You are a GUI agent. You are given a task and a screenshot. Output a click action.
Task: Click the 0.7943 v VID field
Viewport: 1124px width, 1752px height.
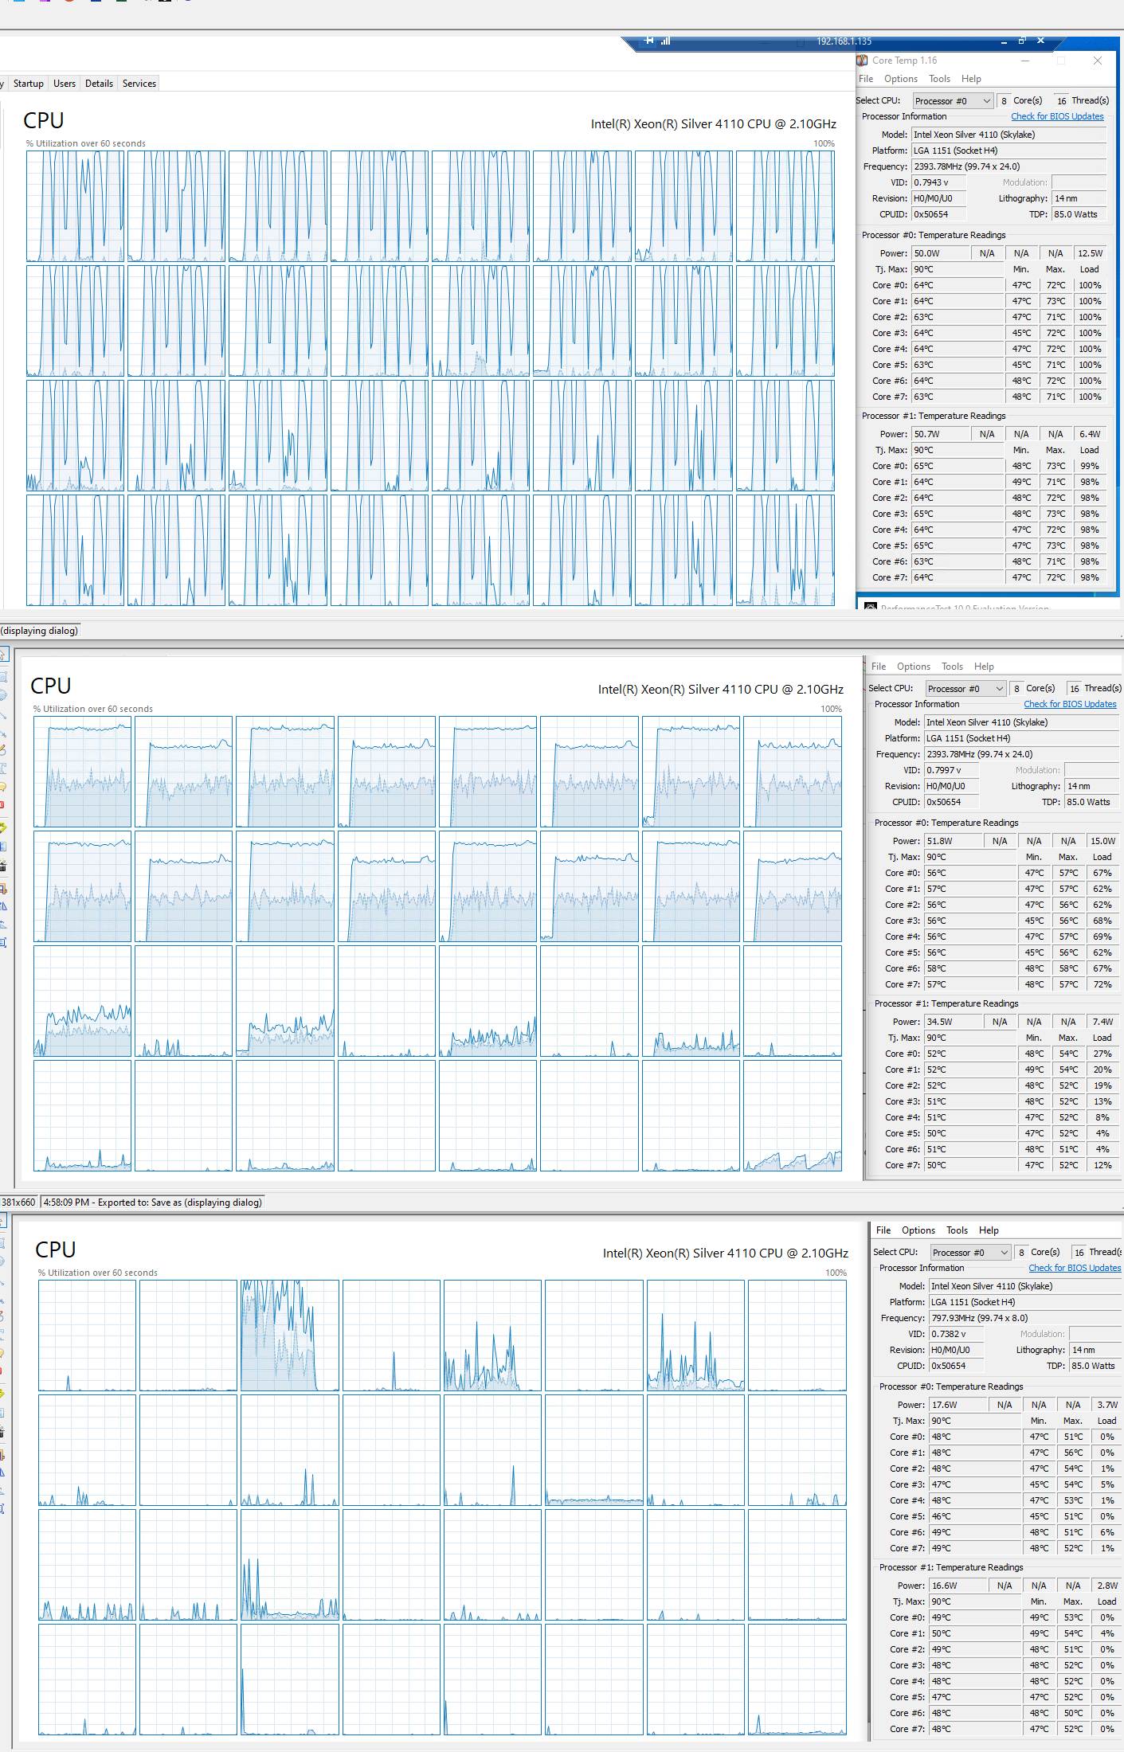pos(939,182)
